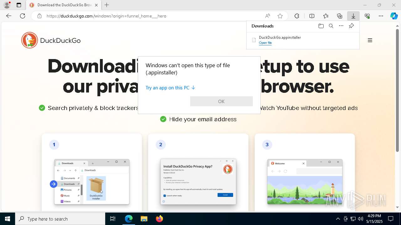Open Extensions puzzle icon
Image resolution: width=401 pixels, height=225 pixels.
[297, 16]
